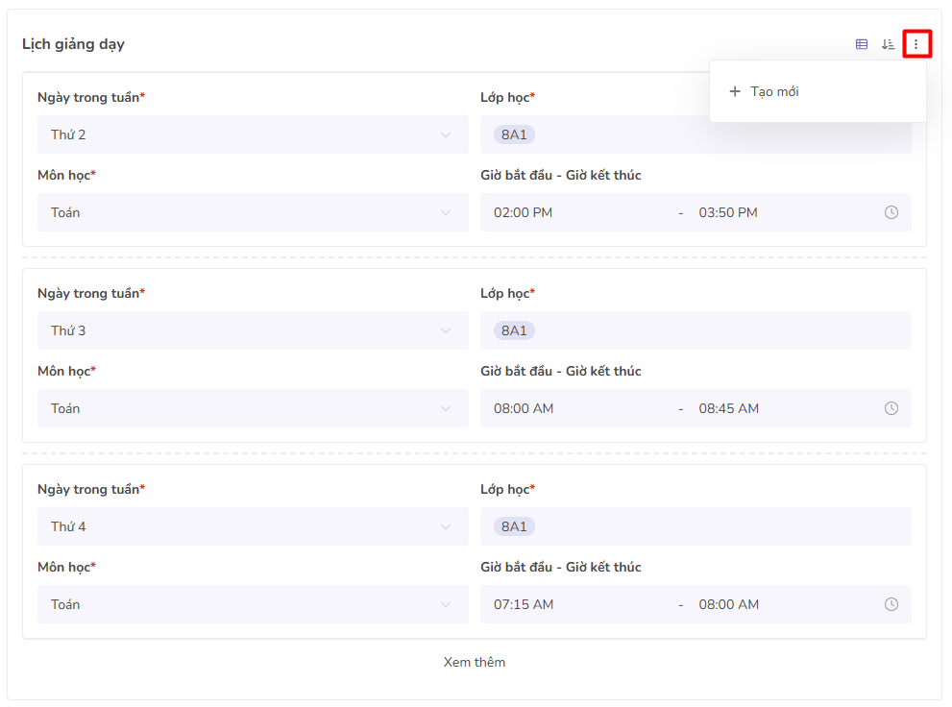This screenshot has height=707, width=952.
Task: Open the Toán subject dropdown for Thứ 2
Action: tap(253, 212)
